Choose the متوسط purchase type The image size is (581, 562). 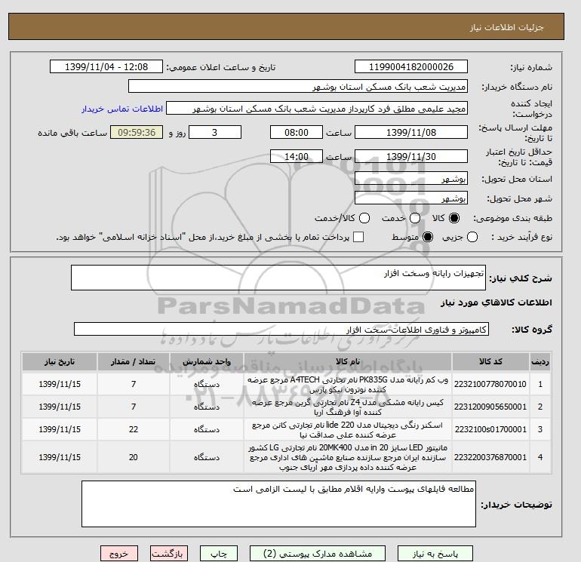click(x=428, y=237)
